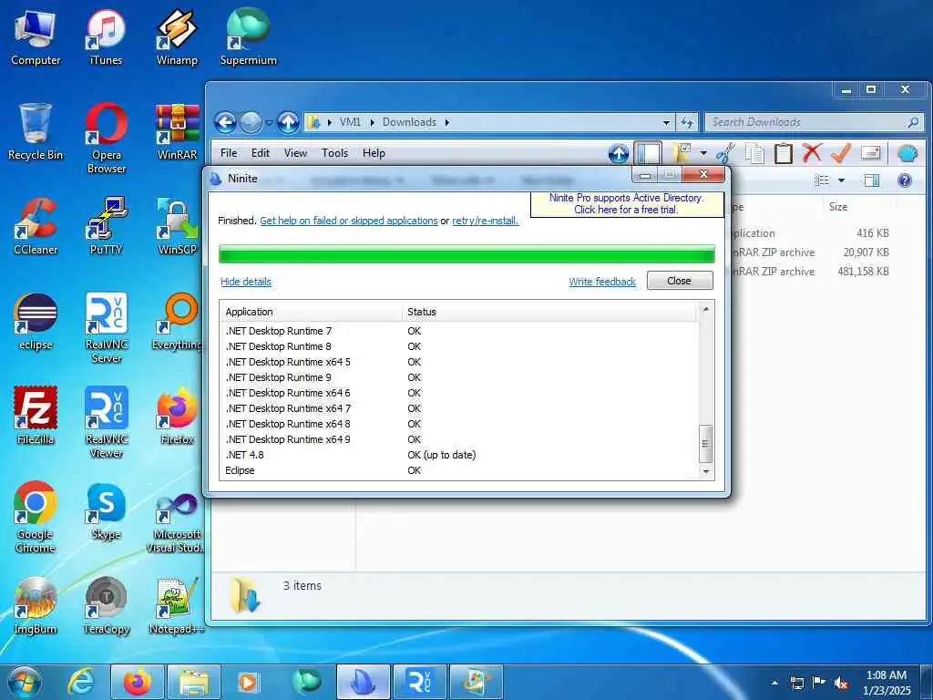
Task: Switch to Ninite in the taskbar
Action: point(363,683)
